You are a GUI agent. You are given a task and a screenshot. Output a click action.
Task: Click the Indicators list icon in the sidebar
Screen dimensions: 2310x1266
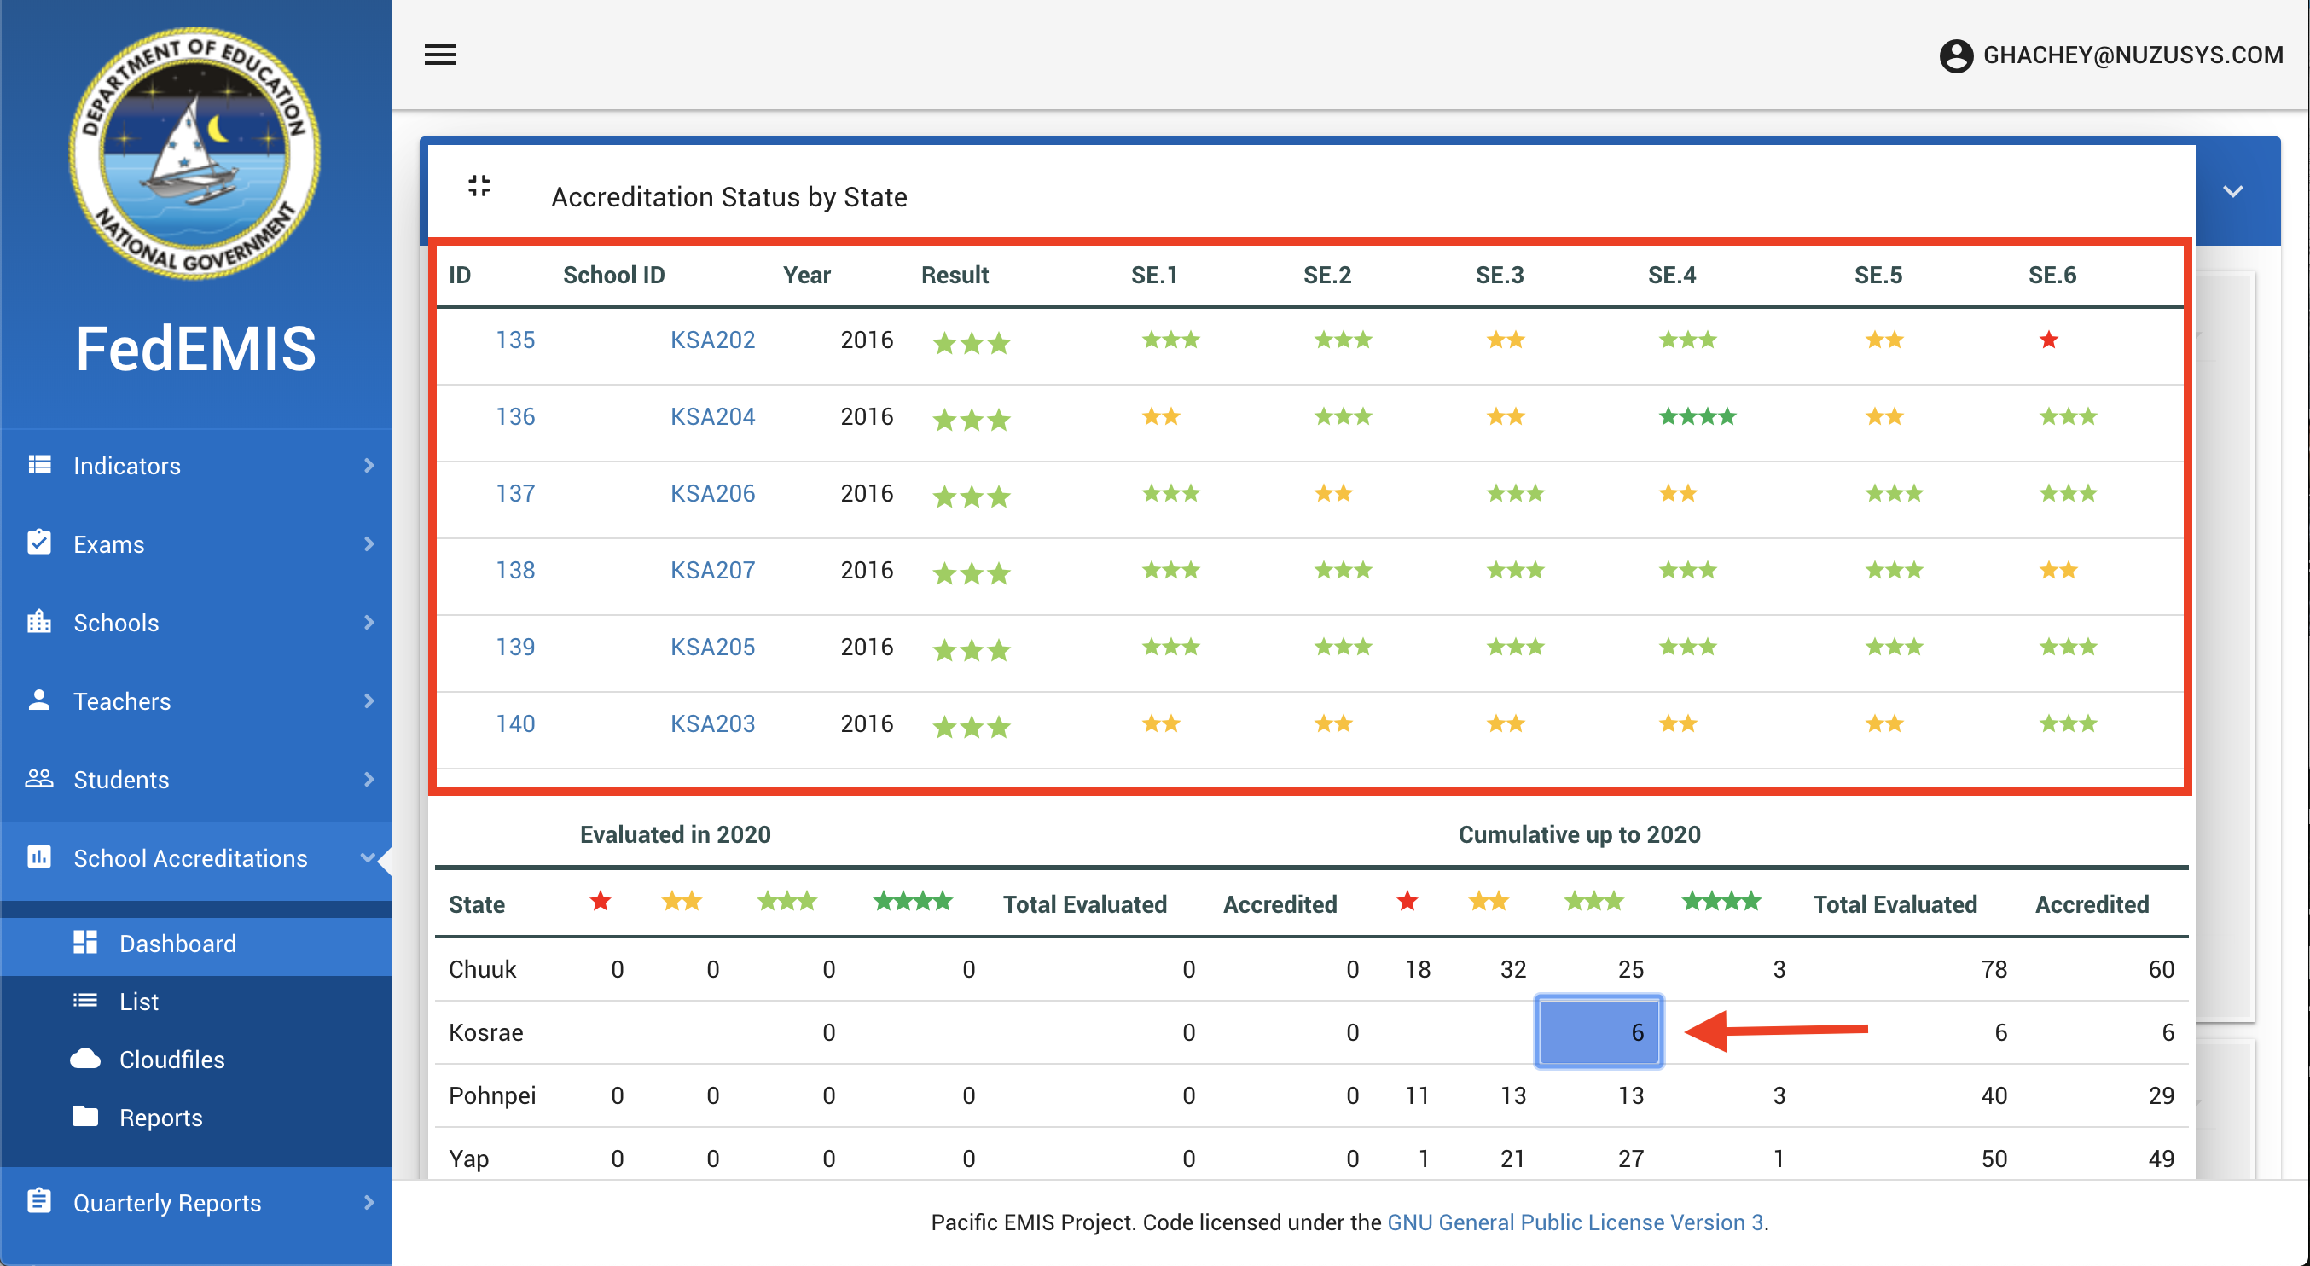[39, 464]
